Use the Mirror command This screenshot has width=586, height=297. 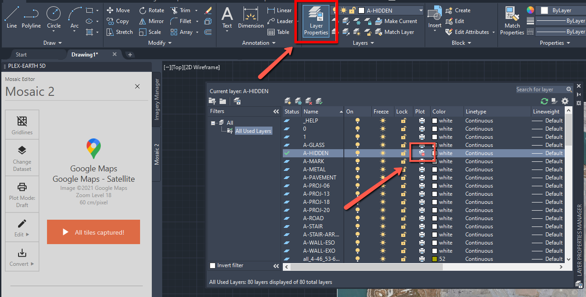coord(151,21)
